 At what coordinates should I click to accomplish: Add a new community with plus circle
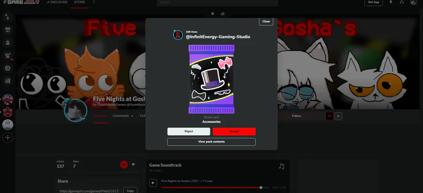[8, 138]
